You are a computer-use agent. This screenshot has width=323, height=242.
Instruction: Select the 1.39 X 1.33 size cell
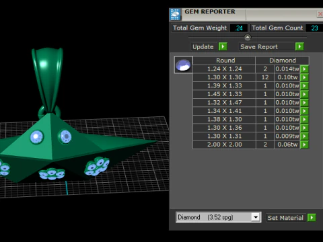(224, 85)
